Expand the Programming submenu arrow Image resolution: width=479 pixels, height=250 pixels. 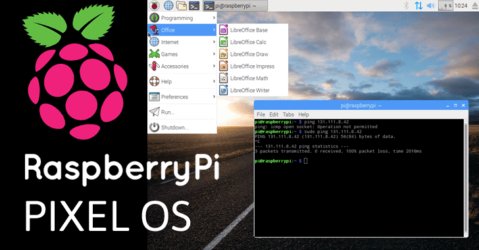point(214,18)
